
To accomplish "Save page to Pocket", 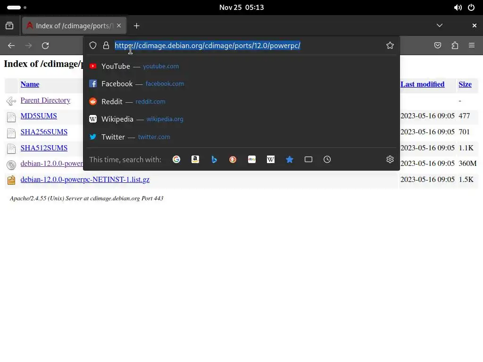I will (438, 46).
